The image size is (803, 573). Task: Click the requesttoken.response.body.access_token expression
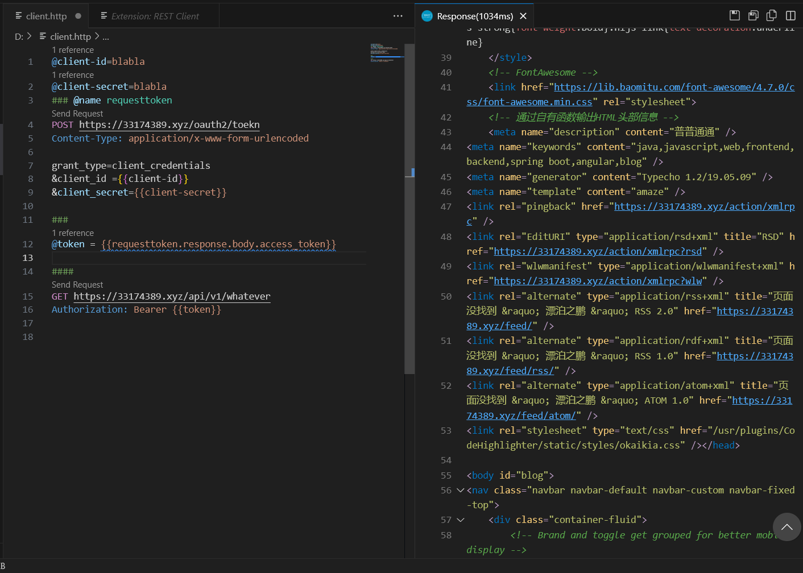218,244
